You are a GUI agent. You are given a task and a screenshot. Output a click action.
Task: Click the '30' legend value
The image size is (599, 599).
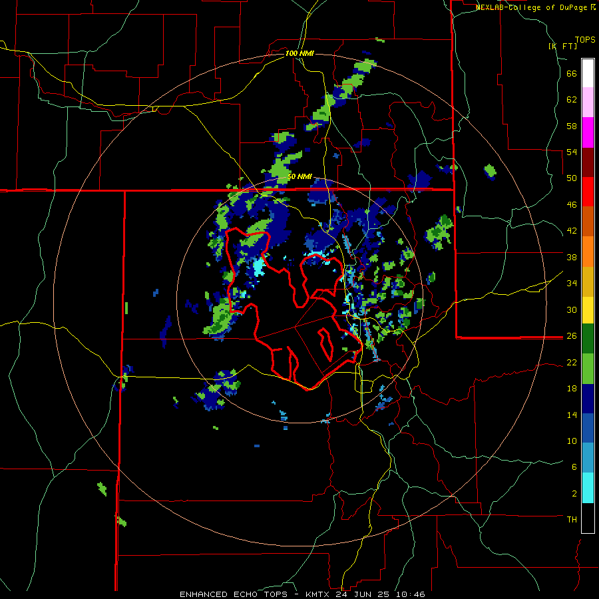click(572, 309)
